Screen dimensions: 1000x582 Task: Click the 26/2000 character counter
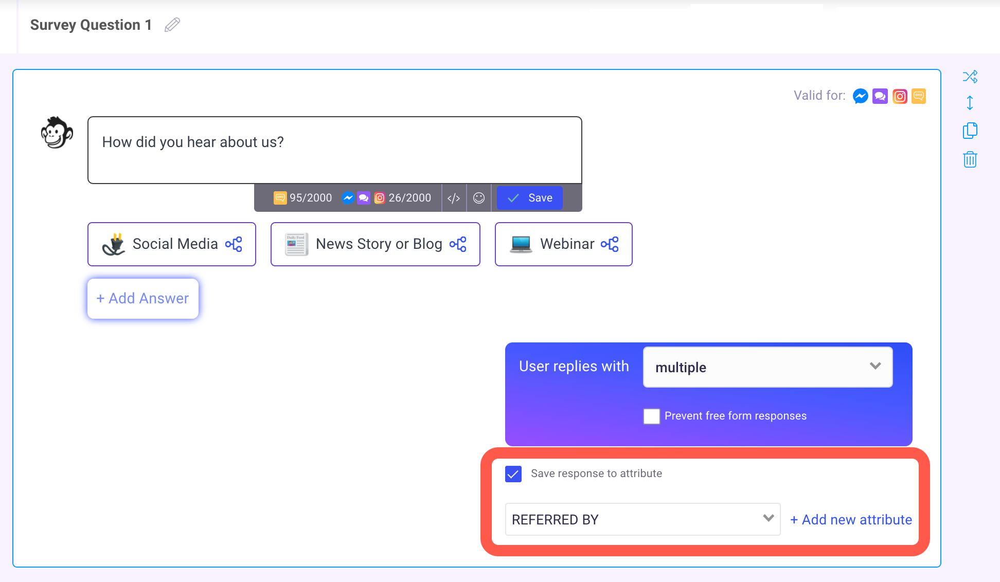tap(409, 198)
